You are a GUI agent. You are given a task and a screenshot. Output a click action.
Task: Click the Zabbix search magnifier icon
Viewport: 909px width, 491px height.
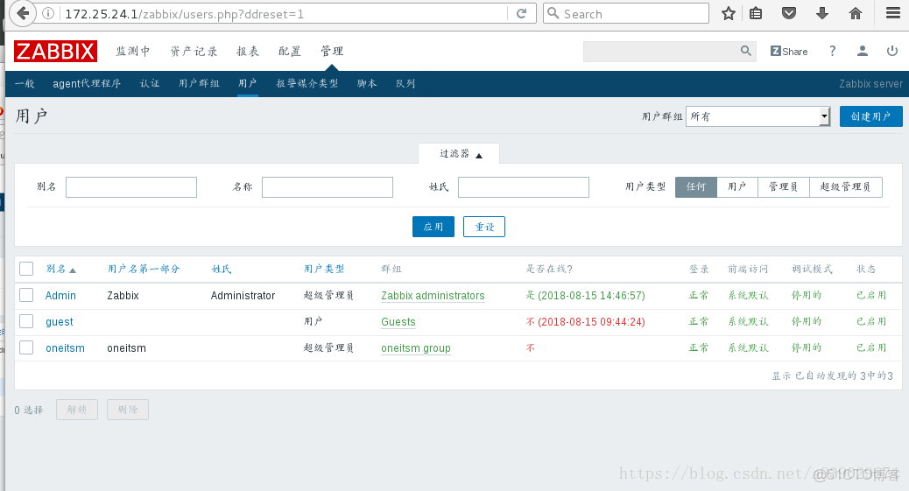point(746,51)
